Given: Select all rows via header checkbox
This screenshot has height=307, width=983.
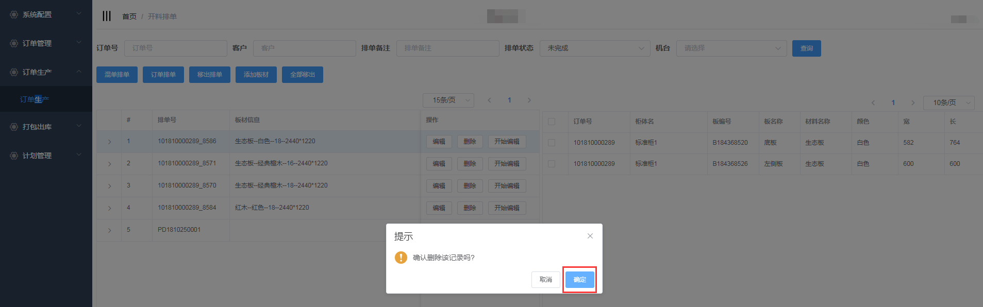Looking at the screenshot, I should click(552, 122).
